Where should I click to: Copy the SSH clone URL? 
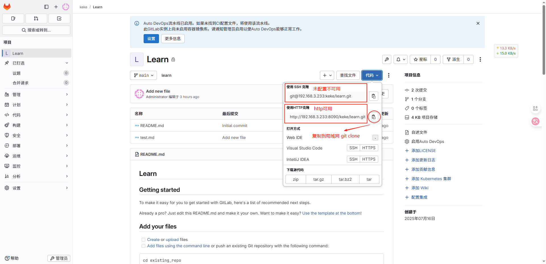tap(374, 96)
